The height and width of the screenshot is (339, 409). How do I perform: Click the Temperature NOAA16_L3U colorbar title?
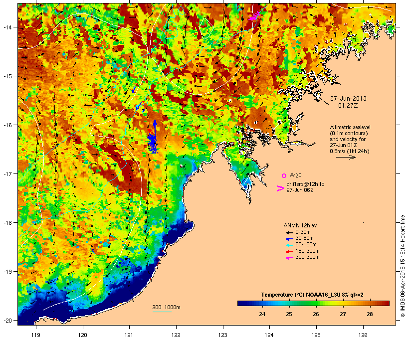click(312, 295)
